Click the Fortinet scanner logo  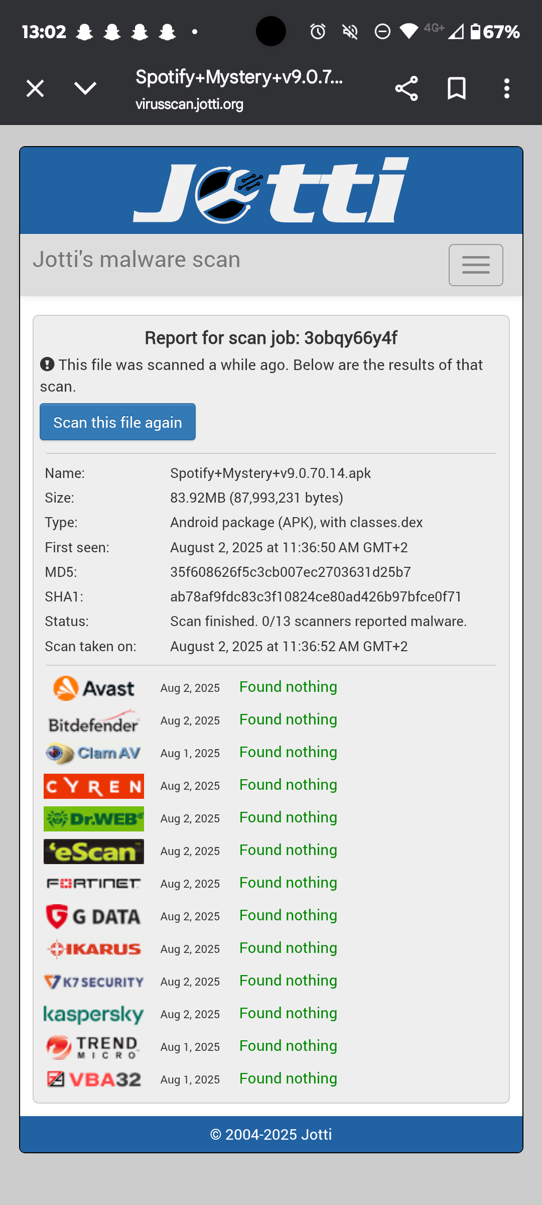[x=94, y=884]
